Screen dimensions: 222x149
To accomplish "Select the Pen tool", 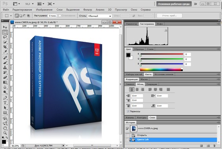I will coord(5,98).
